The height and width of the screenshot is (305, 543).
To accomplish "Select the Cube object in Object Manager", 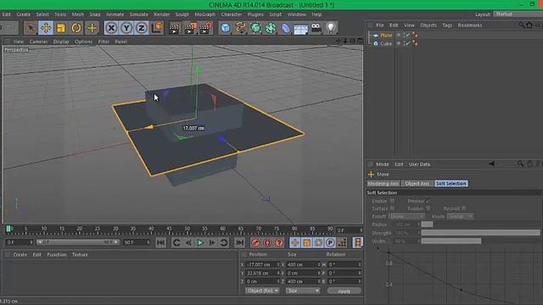I will pyautogui.click(x=386, y=43).
